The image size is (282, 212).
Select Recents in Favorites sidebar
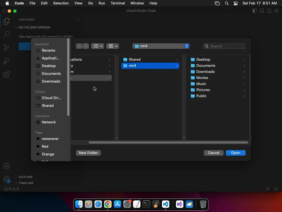click(x=48, y=50)
